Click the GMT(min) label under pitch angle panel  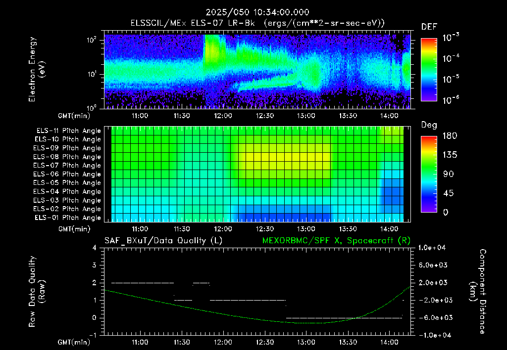click(x=74, y=229)
